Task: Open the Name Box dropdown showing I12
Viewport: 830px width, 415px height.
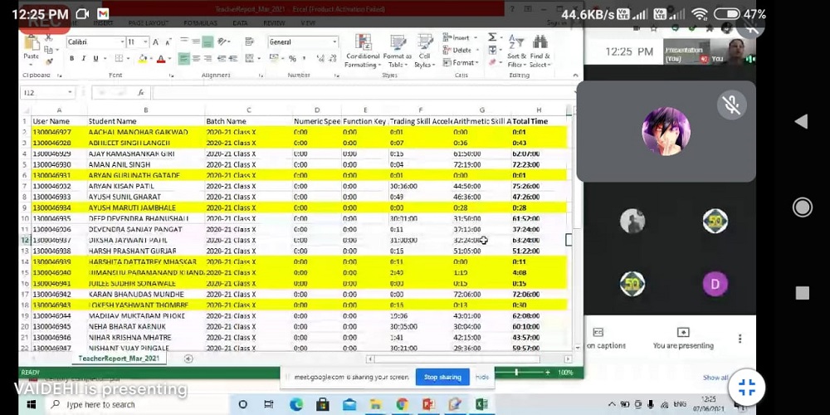Action: (70, 92)
